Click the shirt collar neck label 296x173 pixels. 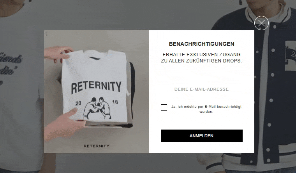point(95,58)
